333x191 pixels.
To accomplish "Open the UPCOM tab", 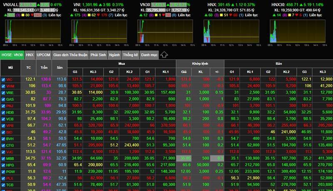I will click(x=43, y=55).
